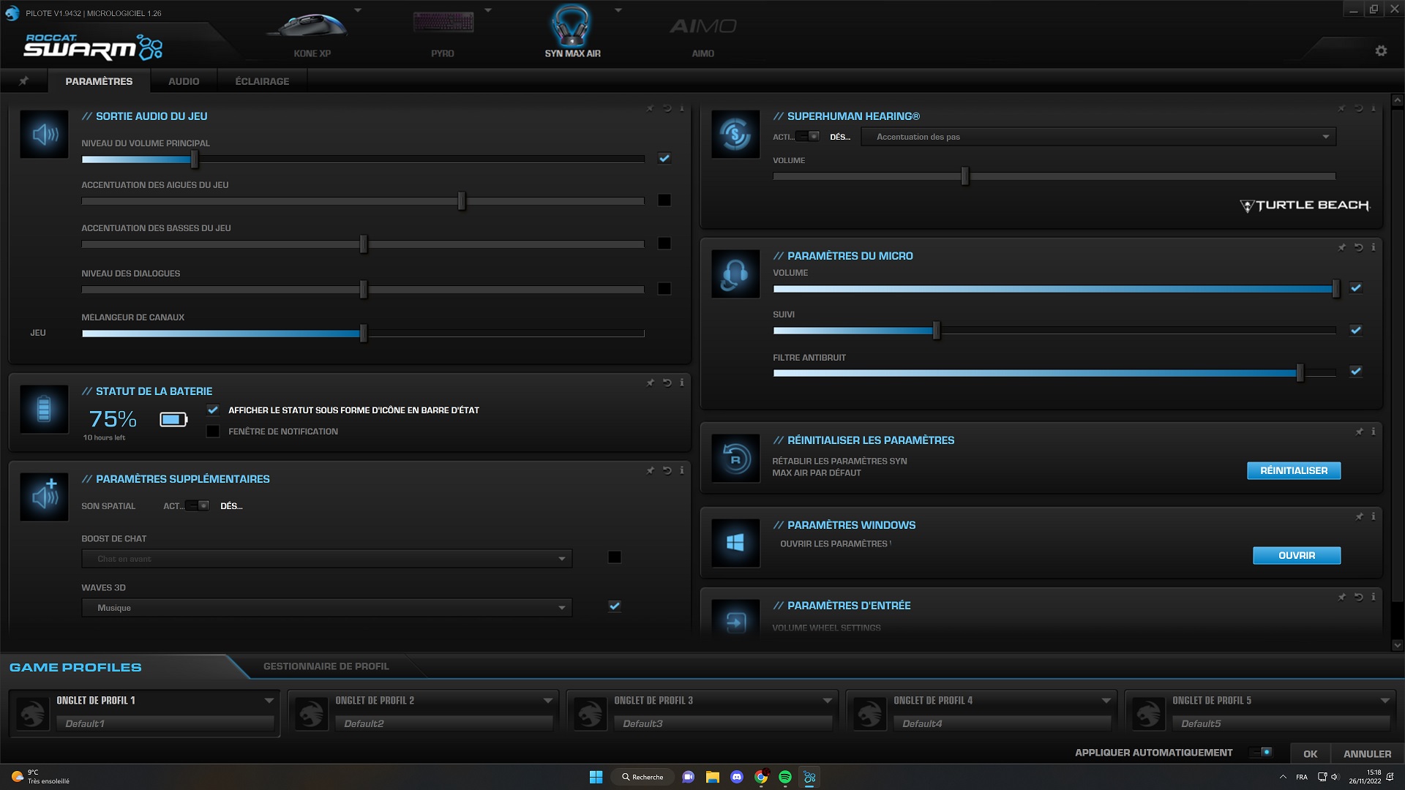1405x790 pixels.
Task: Click Mélangeur de Canaux slider handle
Action: [x=364, y=333]
